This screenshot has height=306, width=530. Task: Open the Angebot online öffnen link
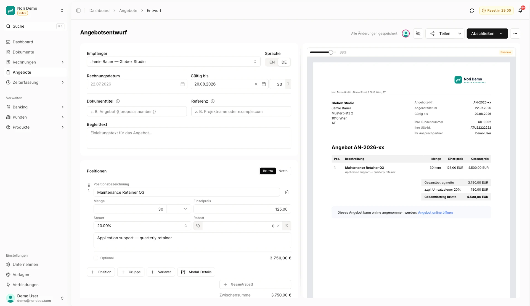(435, 212)
